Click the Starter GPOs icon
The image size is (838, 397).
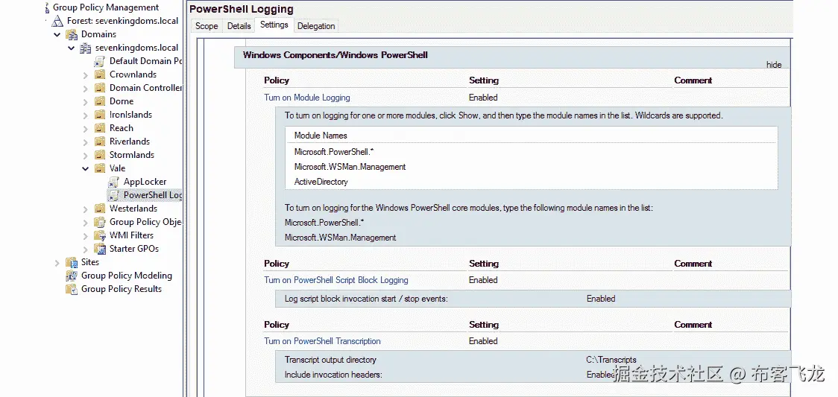[100, 248]
